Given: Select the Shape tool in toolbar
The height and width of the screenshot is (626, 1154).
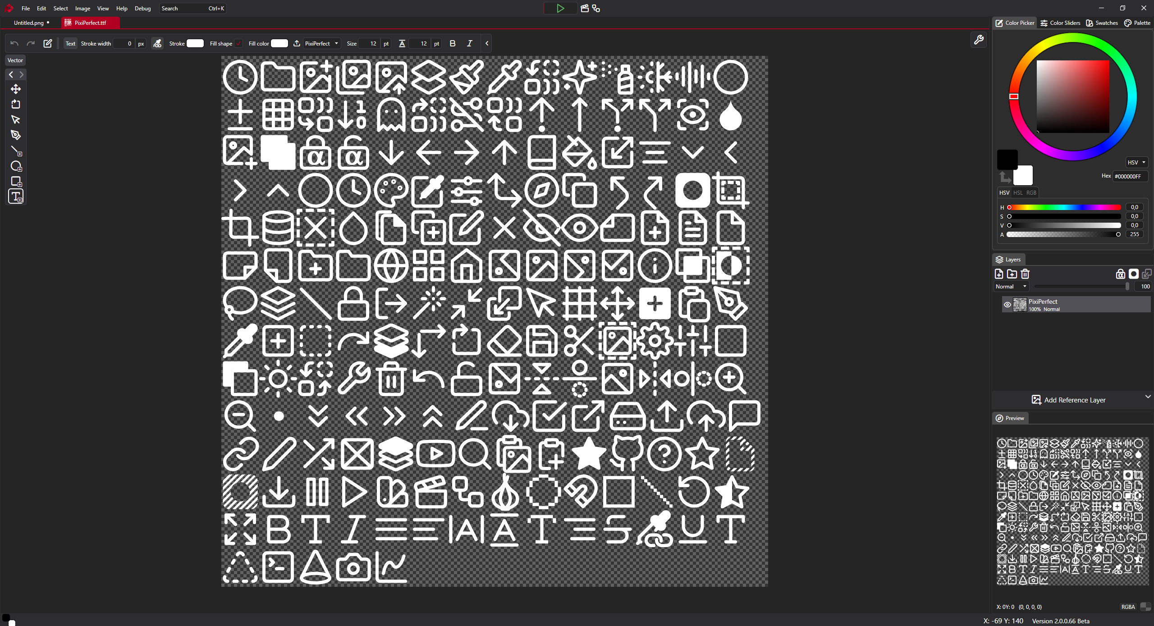Looking at the screenshot, I should [x=16, y=182].
